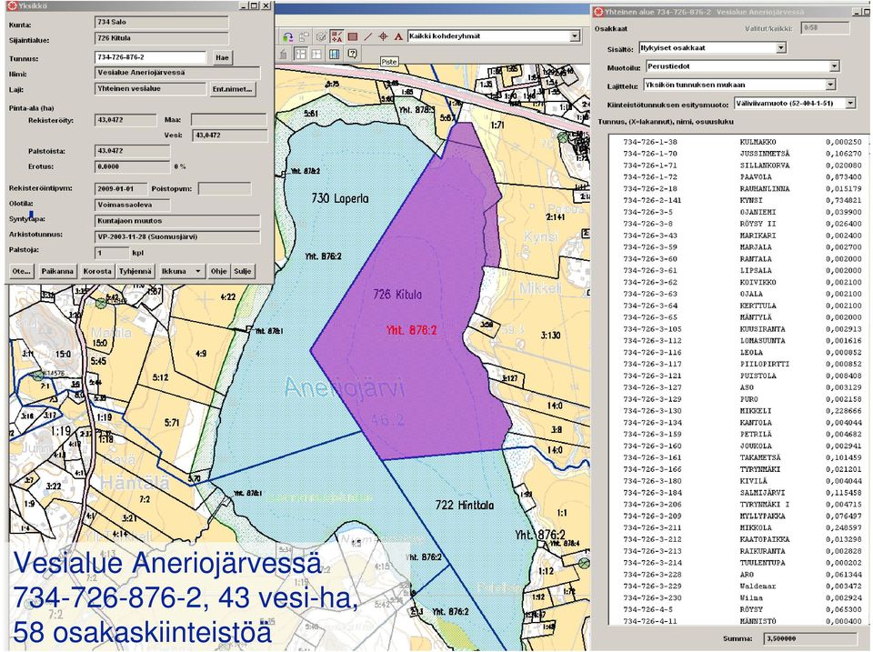
Task: Click the 2:141 parcel label on the map
Action: 557,217
